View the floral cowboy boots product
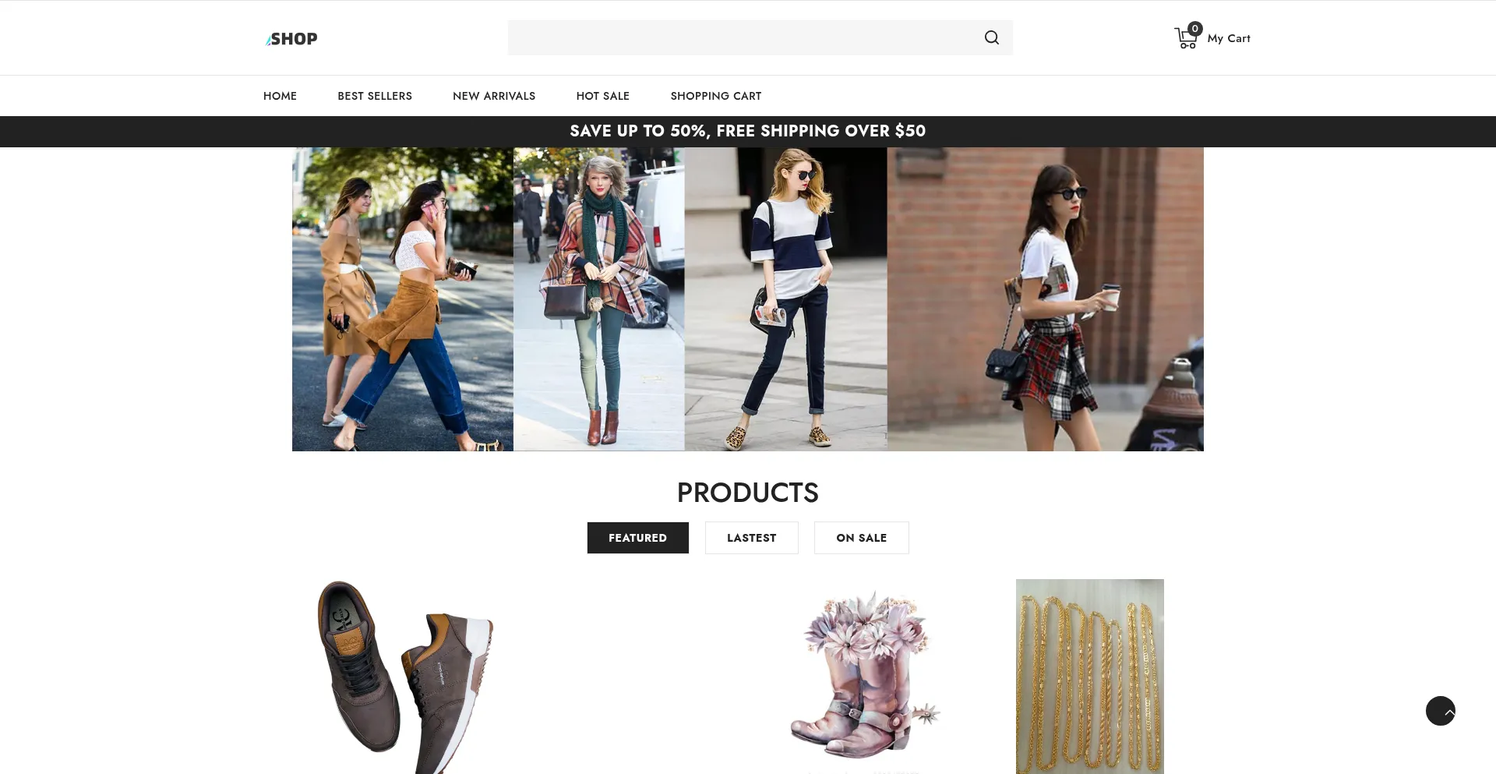 click(x=865, y=675)
